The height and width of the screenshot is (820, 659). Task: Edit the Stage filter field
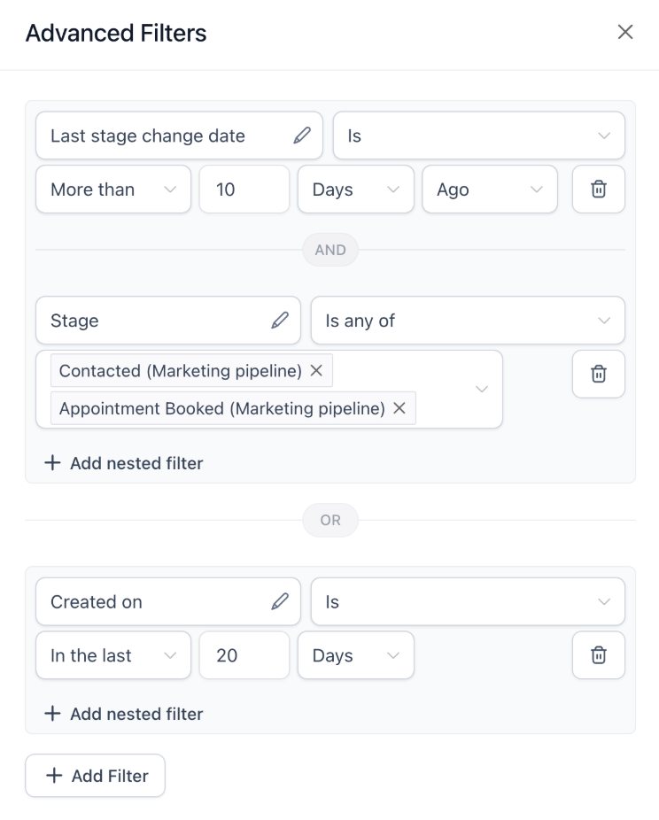pyautogui.click(x=280, y=321)
